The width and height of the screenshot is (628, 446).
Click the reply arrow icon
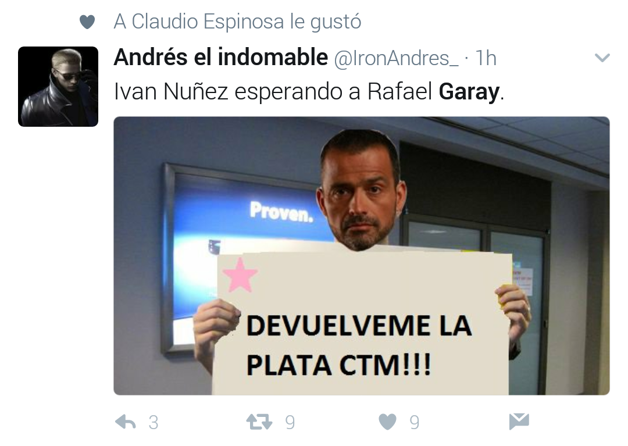point(126,422)
